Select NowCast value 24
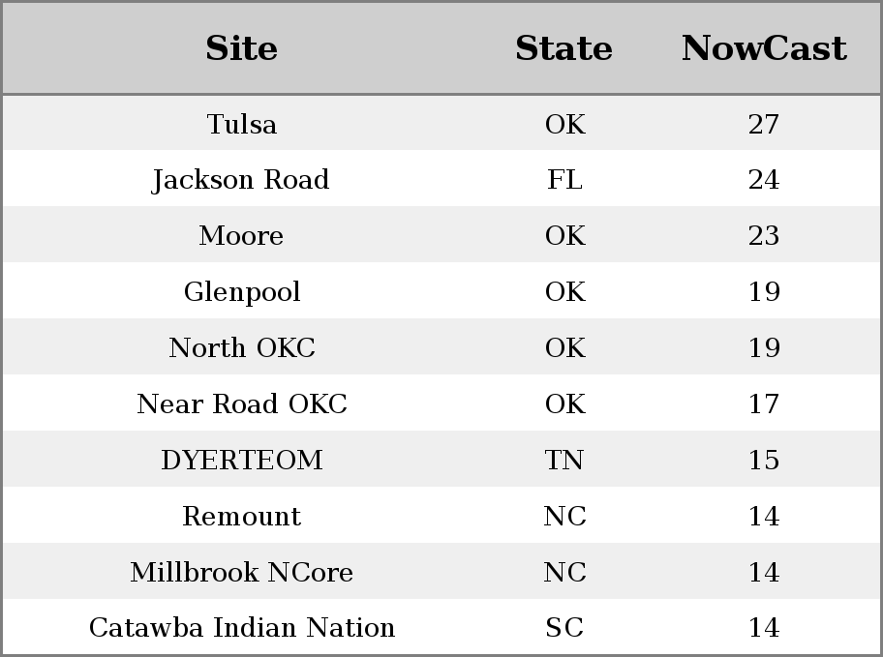The height and width of the screenshot is (657, 883). pyautogui.click(x=764, y=180)
